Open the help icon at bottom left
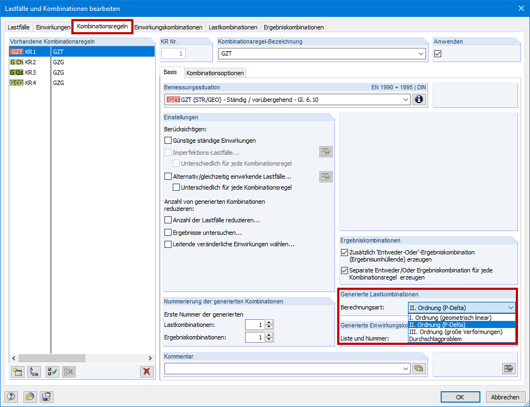Image resolution: width=530 pixels, height=407 pixels. 11,397
